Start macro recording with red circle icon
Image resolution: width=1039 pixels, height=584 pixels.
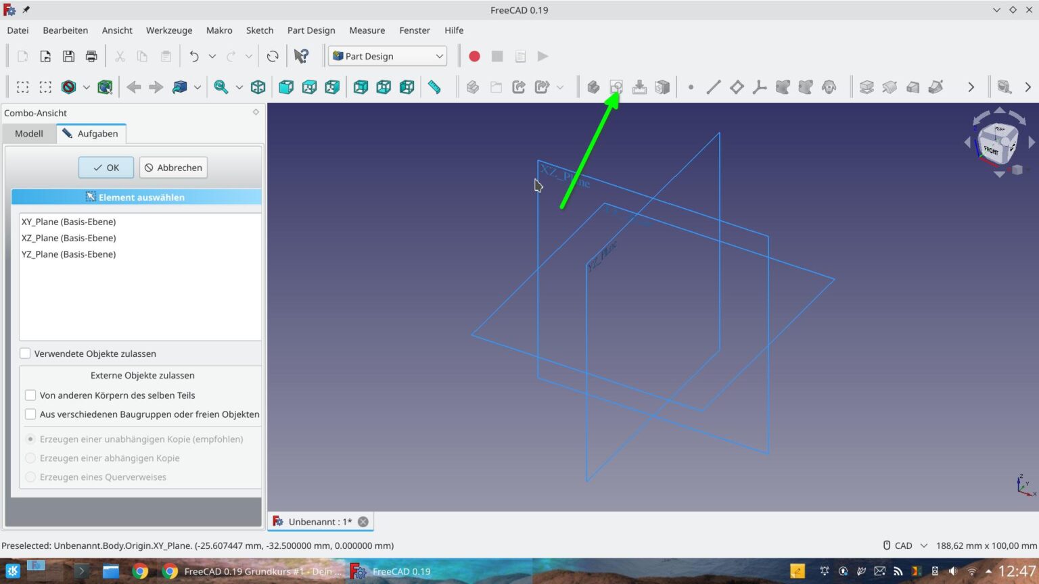click(474, 56)
